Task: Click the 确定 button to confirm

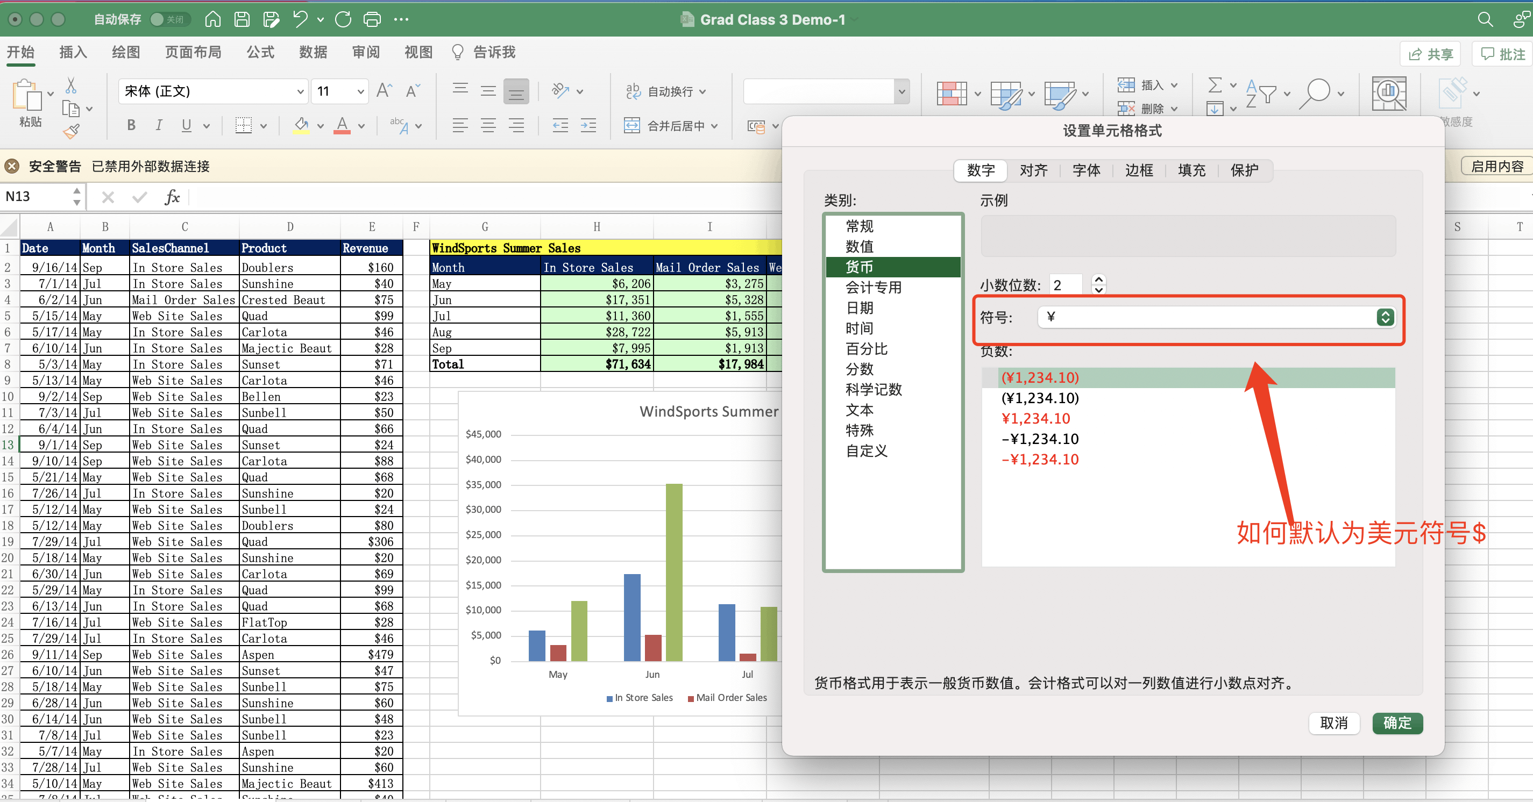Action: pos(1397,724)
